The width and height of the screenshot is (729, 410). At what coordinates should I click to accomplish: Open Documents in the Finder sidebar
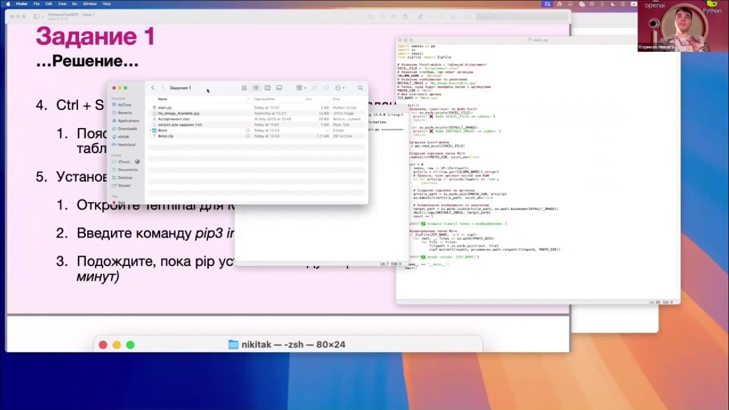tap(125, 170)
